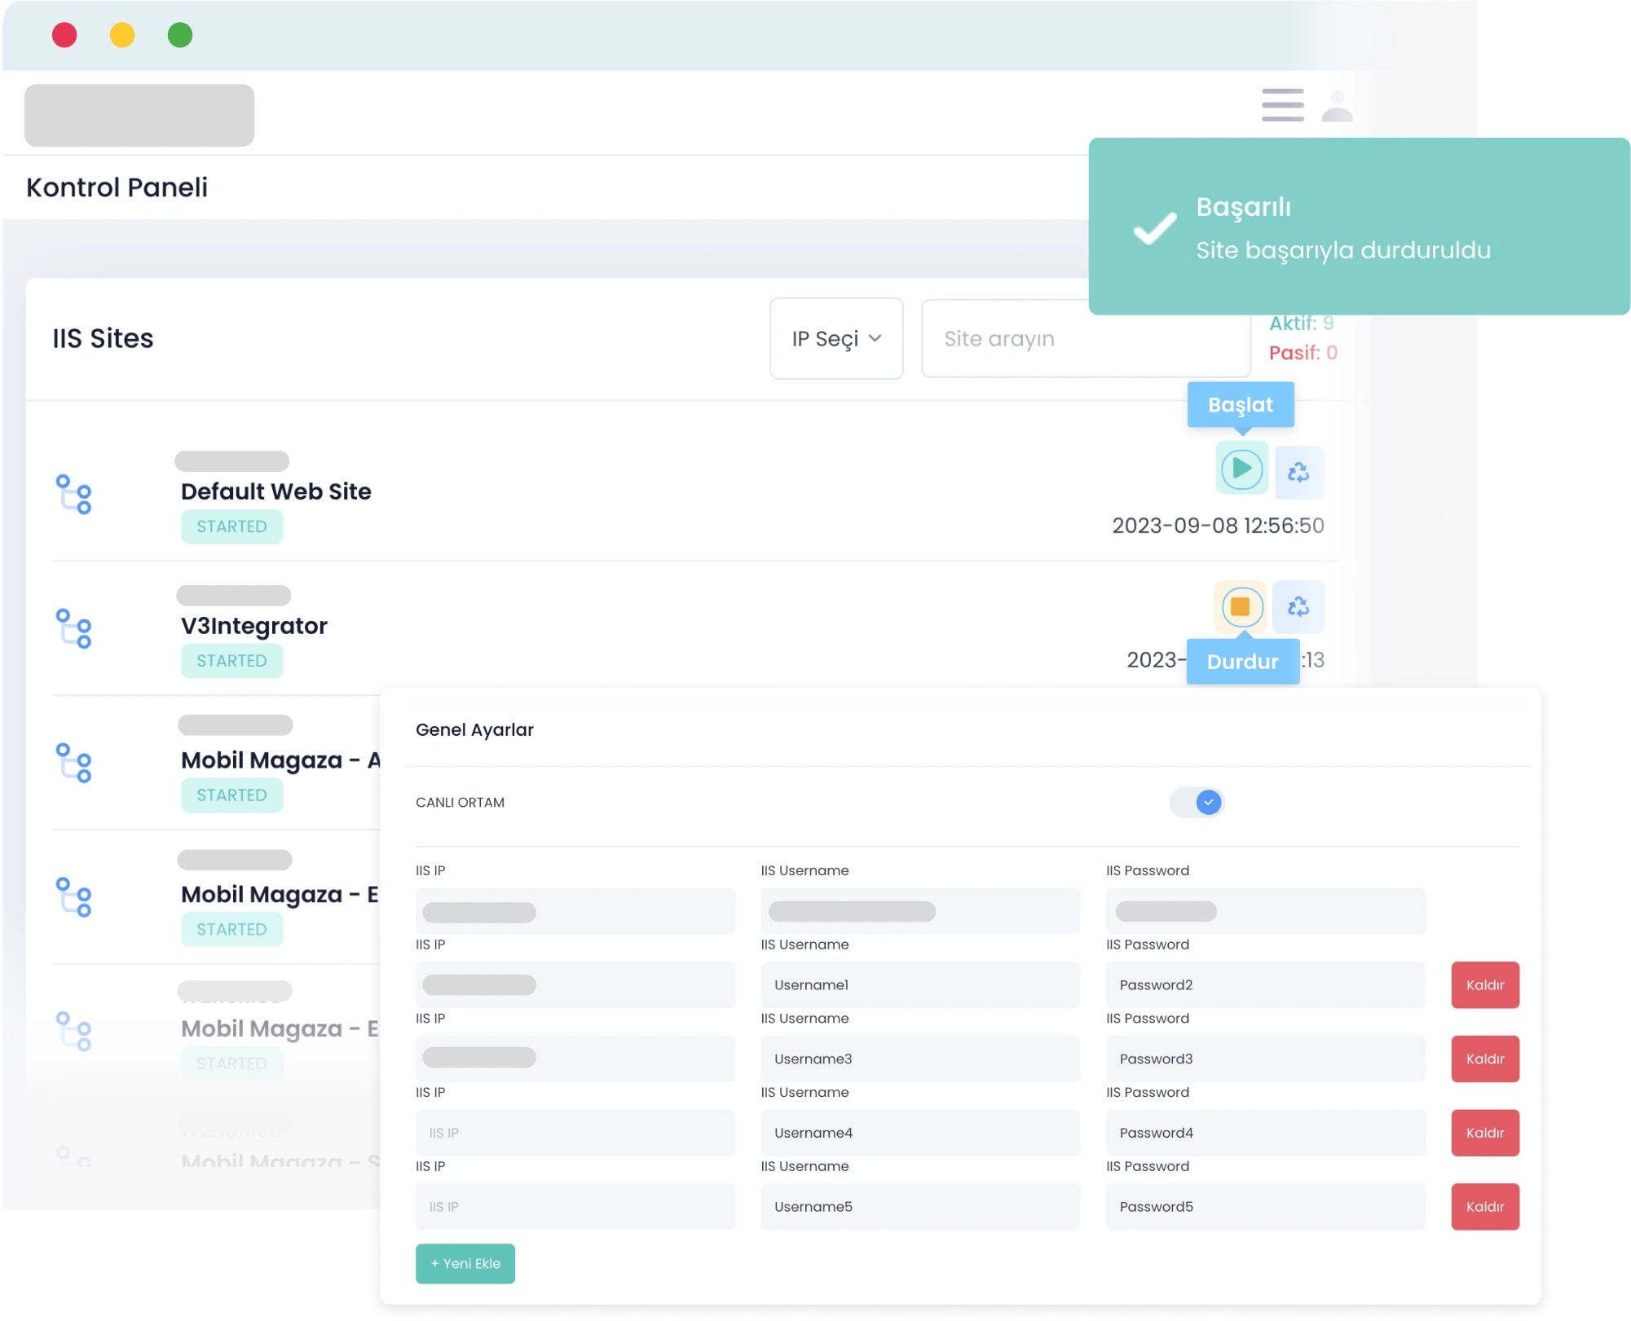Click empty IIS IP field beside Username4
Image resolution: width=1631 pixels, height=1321 pixels.
tap(575, 1134)
